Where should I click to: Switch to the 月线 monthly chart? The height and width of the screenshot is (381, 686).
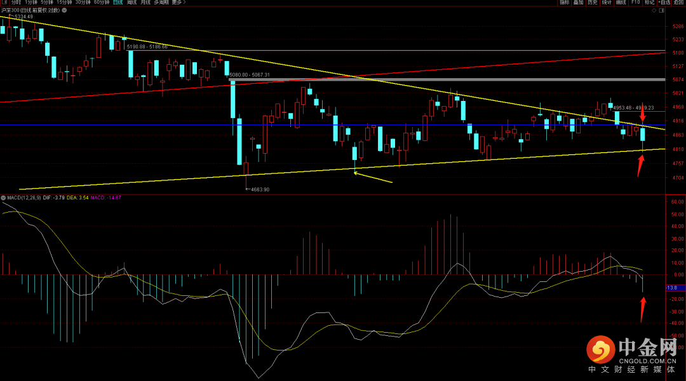pyautogui.click(x=145, y=2)
